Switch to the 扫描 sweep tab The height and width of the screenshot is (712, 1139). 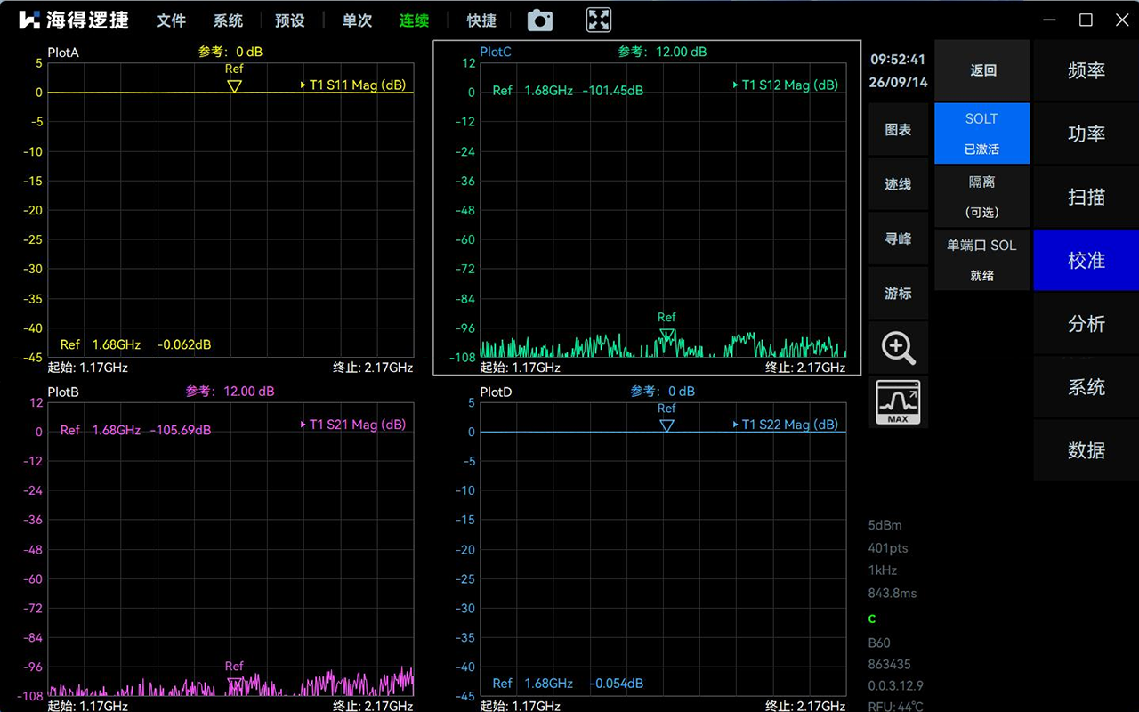[x=1086, y=197]
